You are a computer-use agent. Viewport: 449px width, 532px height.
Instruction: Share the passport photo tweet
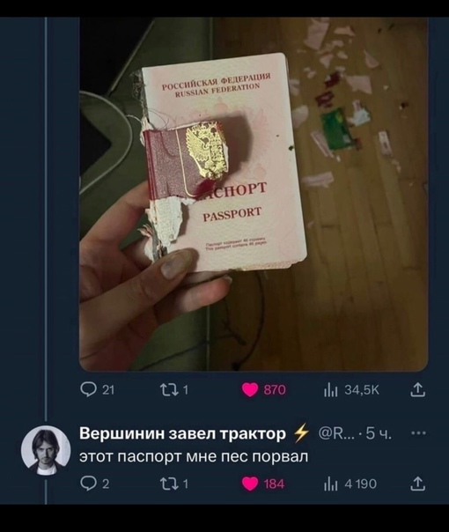tap(417, 390)
